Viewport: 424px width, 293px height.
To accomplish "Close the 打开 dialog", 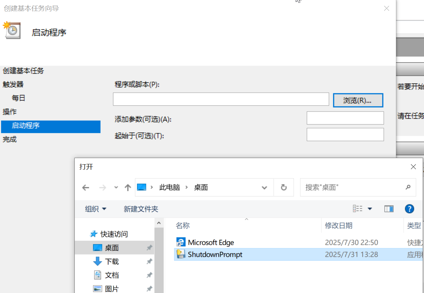I will 413,167.
